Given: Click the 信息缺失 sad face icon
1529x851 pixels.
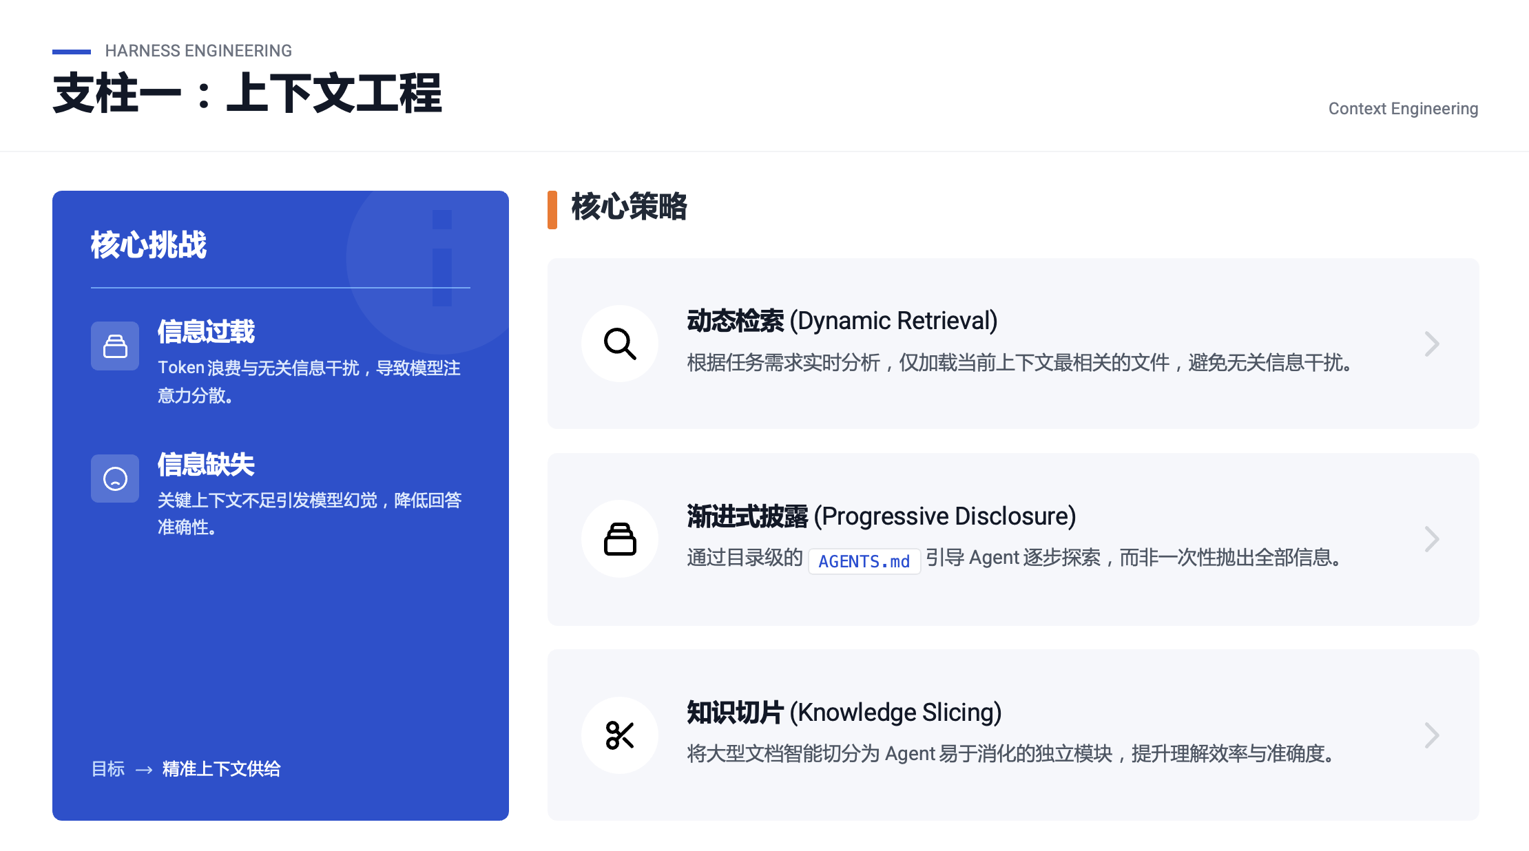Looking at the screenshot, I should pos(115,478).
